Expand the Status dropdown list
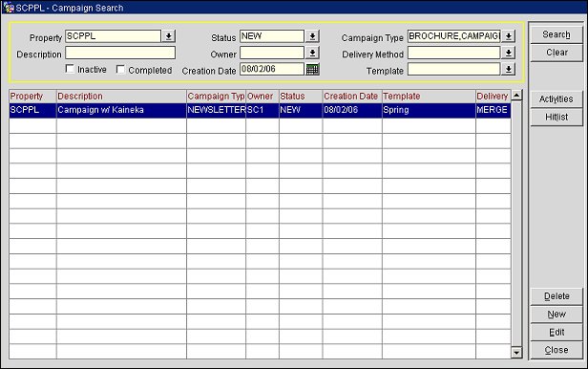The image size is (588, 369). coord(312,36)
